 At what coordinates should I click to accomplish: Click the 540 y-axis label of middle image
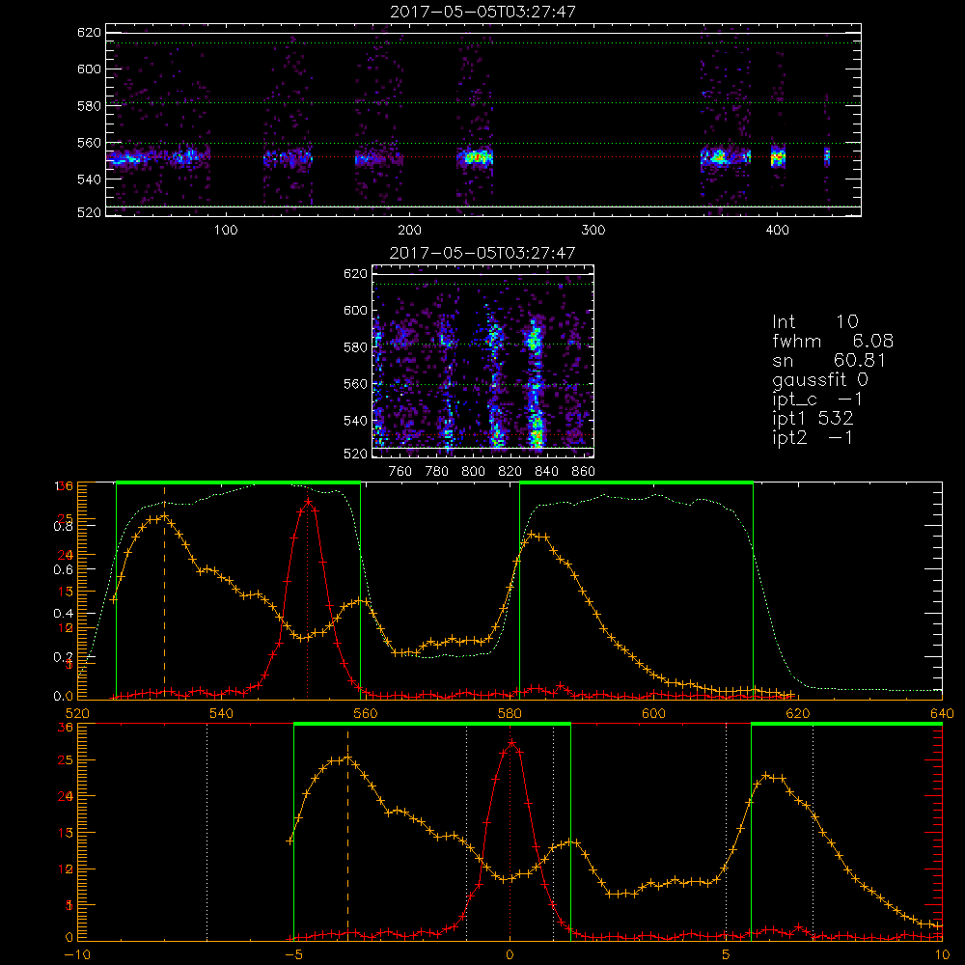355,421
